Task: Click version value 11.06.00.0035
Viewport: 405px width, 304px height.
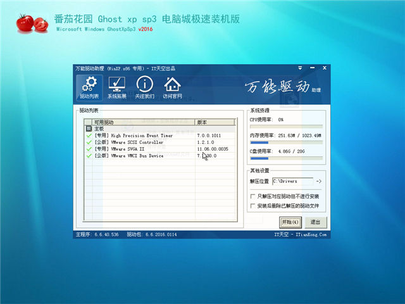Action: coord(213,149)
